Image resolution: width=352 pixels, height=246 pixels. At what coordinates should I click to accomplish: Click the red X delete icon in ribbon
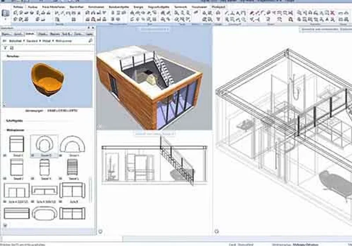(333, 13)
